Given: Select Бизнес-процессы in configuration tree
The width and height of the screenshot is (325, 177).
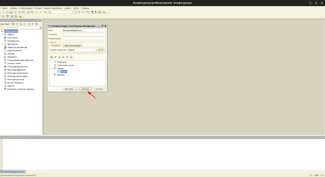Looking at the screenshot, I should click(15, 82).
